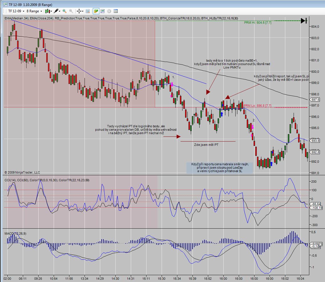The height and width of the screenshot is (282, 325).
Task: Open the indicators chart icon
Action: (x=102, y=11)
